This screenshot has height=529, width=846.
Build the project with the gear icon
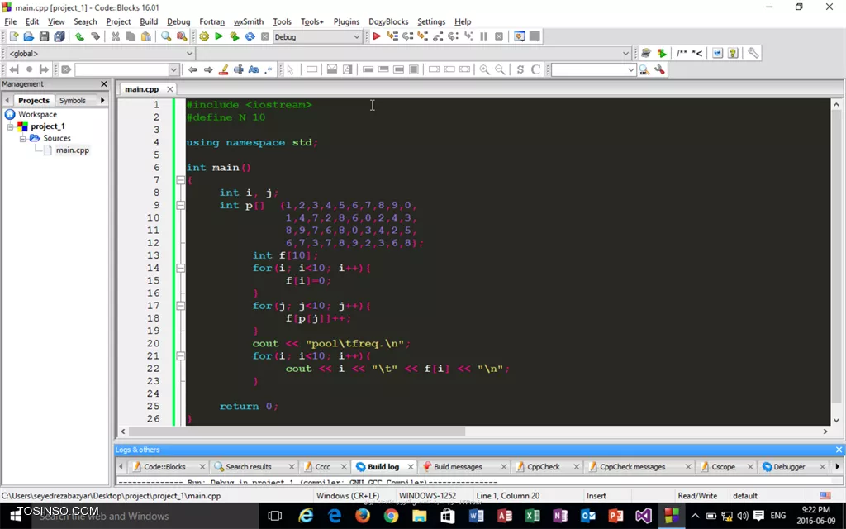204,36
